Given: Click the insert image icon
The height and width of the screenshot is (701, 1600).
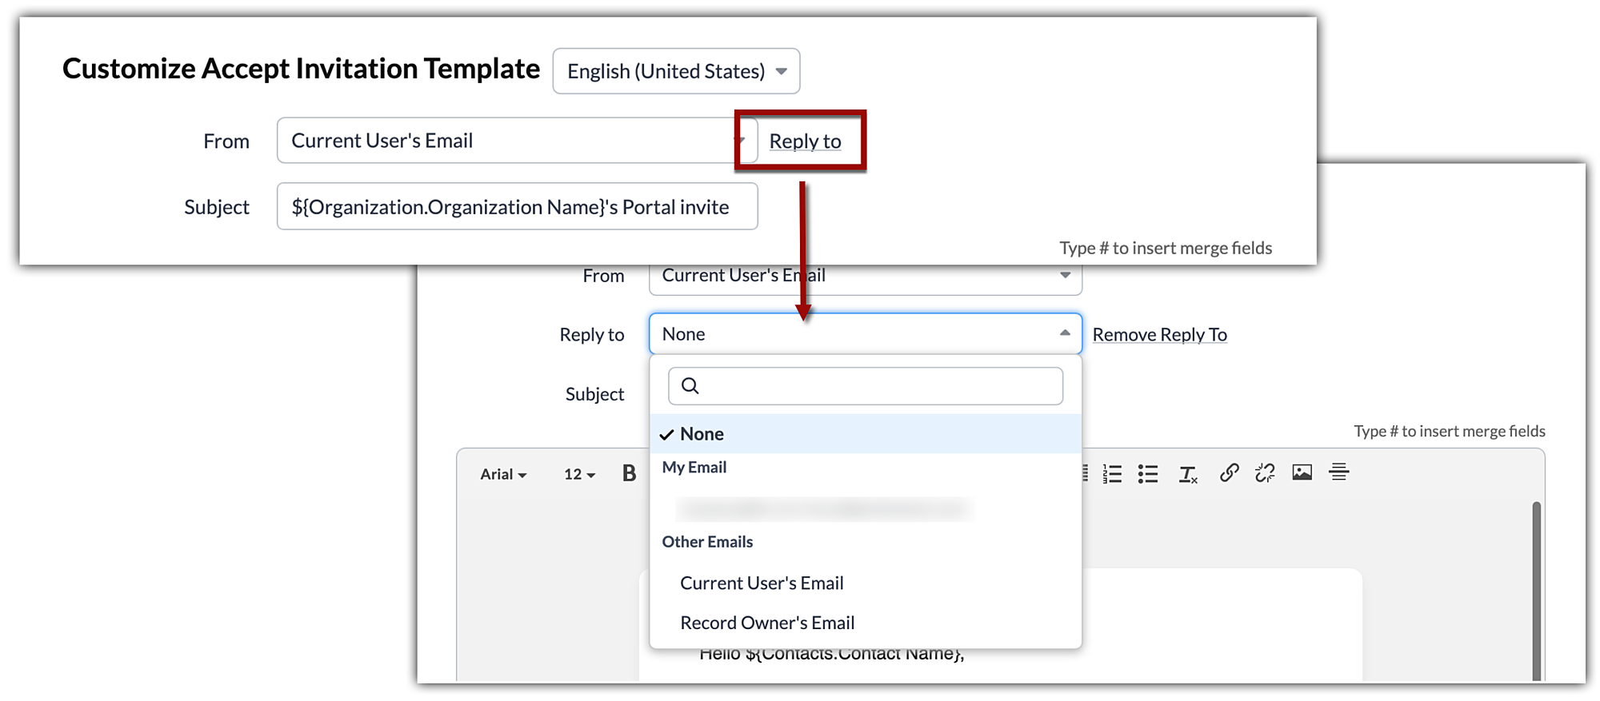Looking at the screenshot, I should click(1302, 472).
